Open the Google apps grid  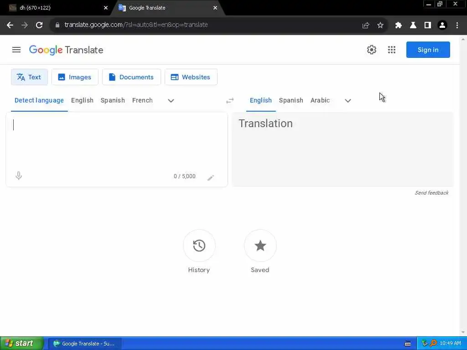[x=392, y=50]
